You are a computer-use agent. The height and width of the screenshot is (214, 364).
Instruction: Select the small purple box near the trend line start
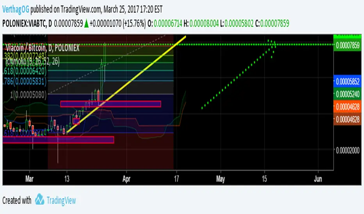[76, 121]
